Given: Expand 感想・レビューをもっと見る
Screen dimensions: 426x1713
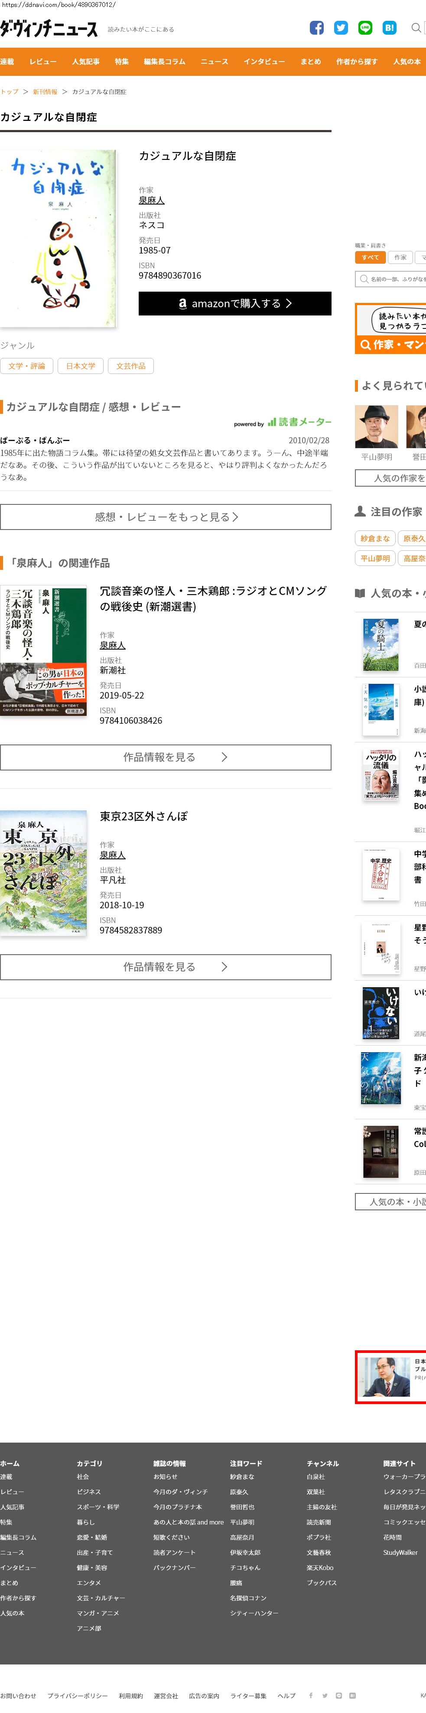Looking at the screenshot, I should click(x=166, y=517).
